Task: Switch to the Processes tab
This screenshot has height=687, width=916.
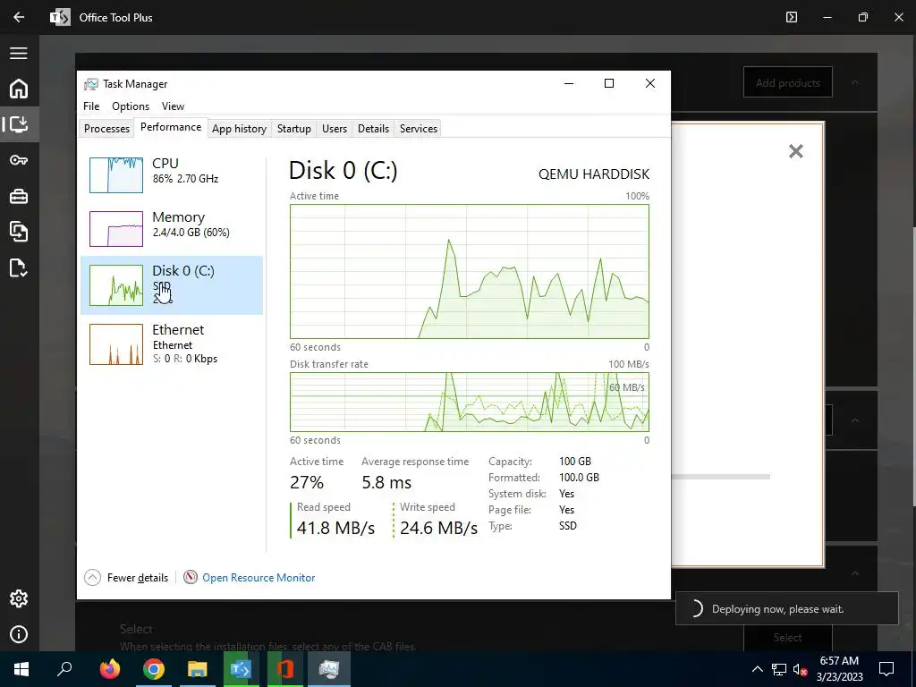Action: point(107,129)
